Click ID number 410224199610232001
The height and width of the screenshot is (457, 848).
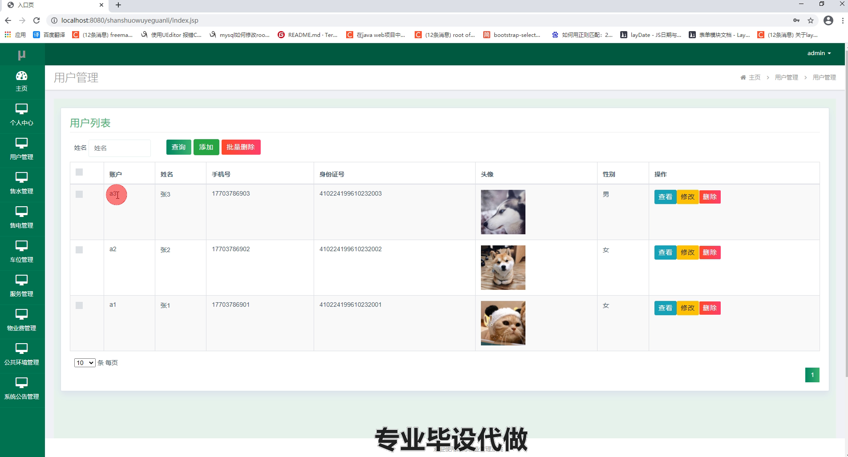click(x=351, y=305)
